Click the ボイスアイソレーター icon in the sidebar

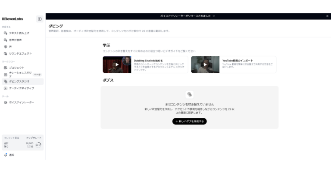point(6,102)
